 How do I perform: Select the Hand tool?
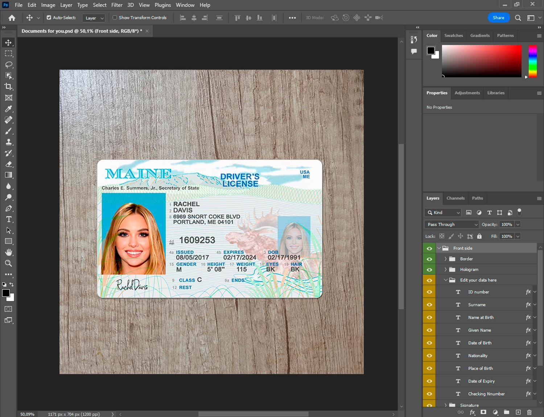click(8, 252)
